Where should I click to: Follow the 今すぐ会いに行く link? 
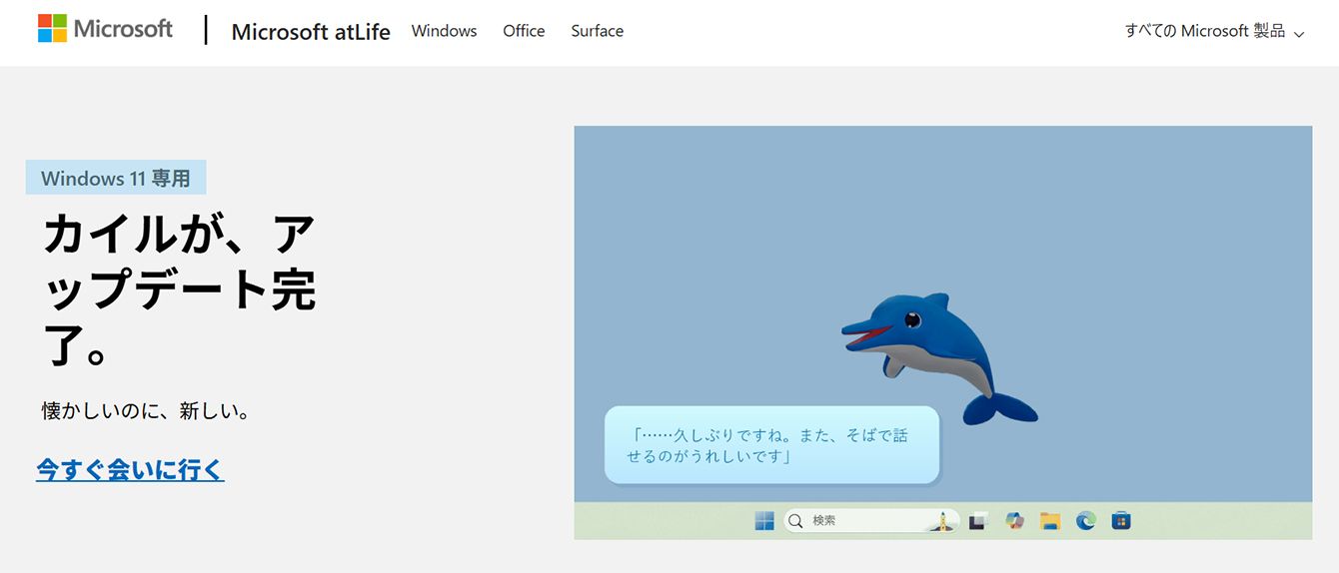click(x=130, y=469)
